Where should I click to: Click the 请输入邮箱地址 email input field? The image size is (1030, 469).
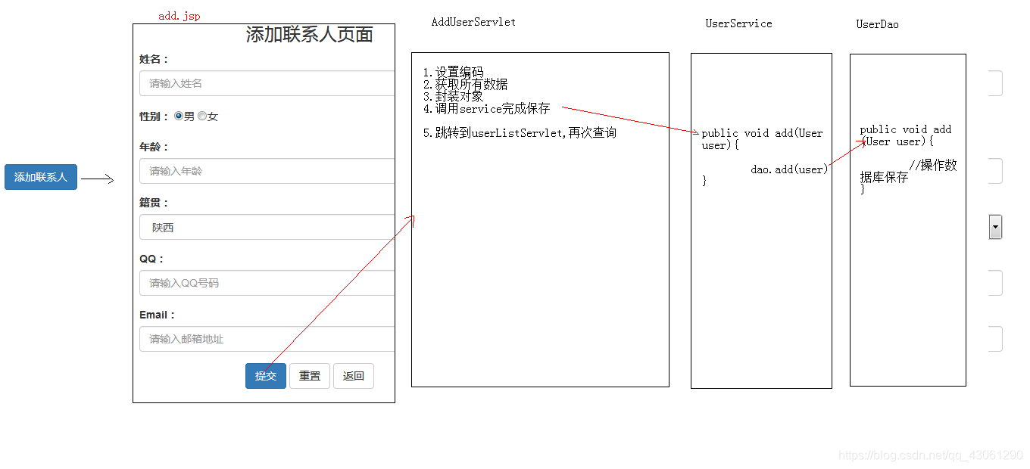[265, 339]
